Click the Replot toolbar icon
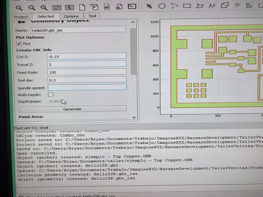This screenshot has width=263, height=197. click(69, 7)
